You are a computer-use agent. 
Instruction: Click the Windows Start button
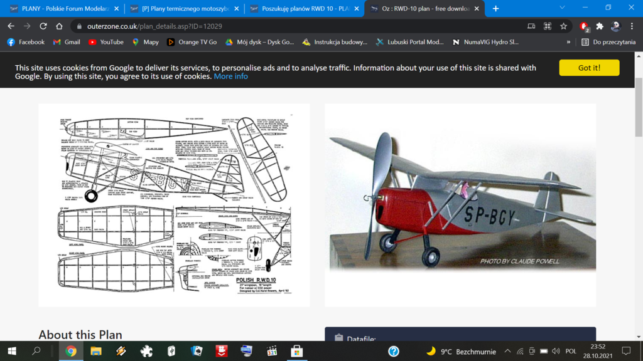point(11,351)
